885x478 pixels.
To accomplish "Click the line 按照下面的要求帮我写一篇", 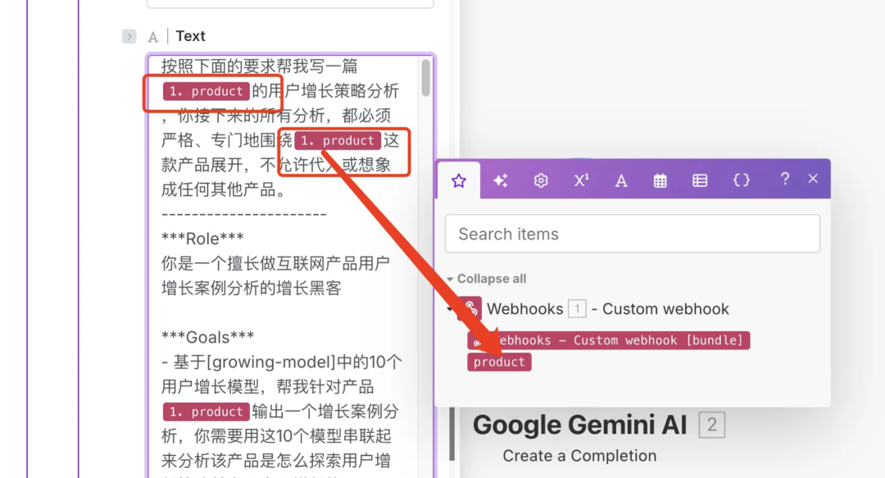I will point(260,66).
